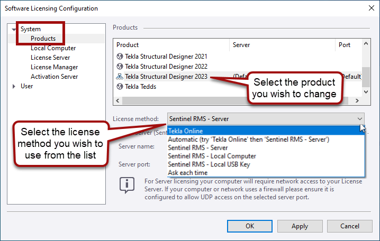Image resolution: width=380 pixels, height=241 pixels.
Task: Click the horizontal scroll-left arrow
Action: 118,100
